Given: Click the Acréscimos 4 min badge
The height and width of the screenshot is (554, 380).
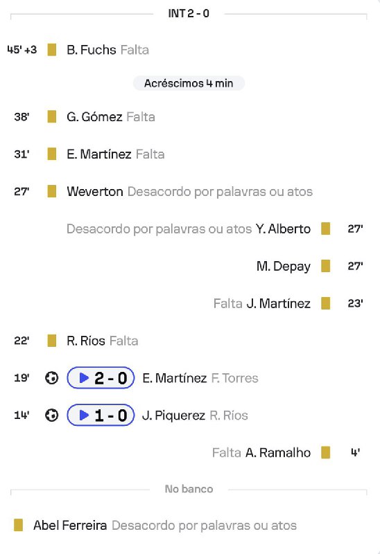Looking at the screenshot, I should click(x=189, y=83).
